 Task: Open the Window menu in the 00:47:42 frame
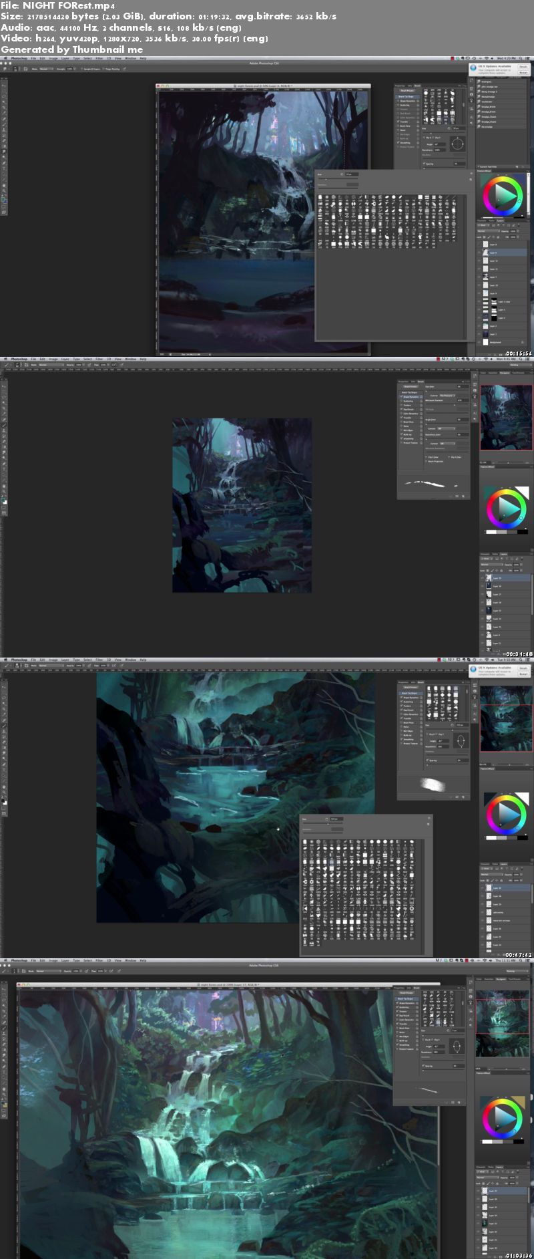pos(130,660)
